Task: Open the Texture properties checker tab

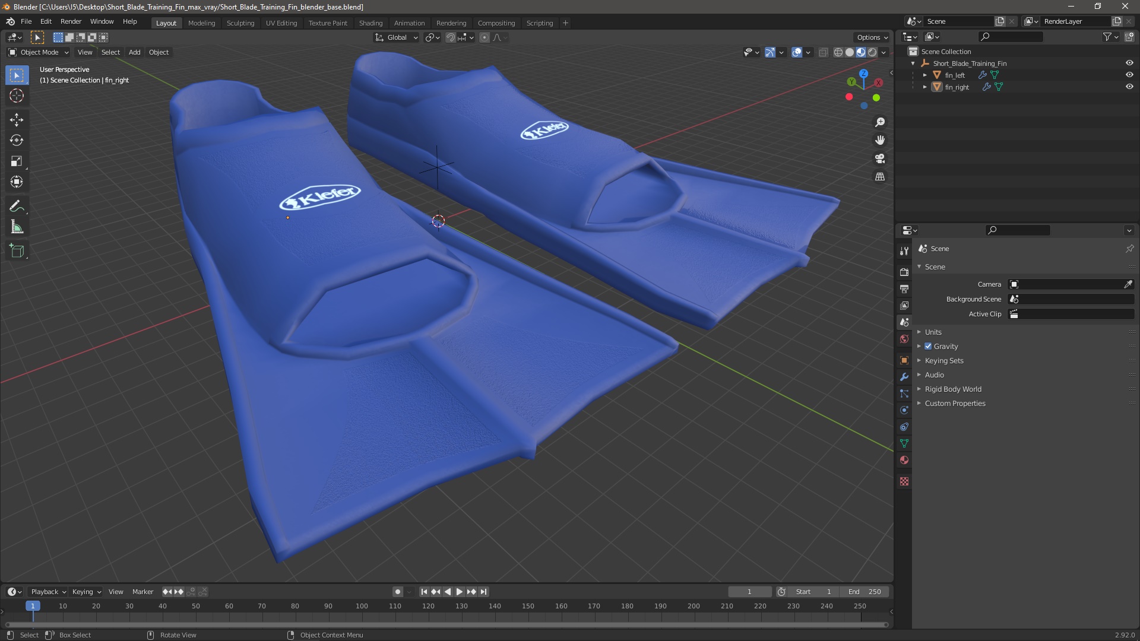Action: (x=904, y=481)
